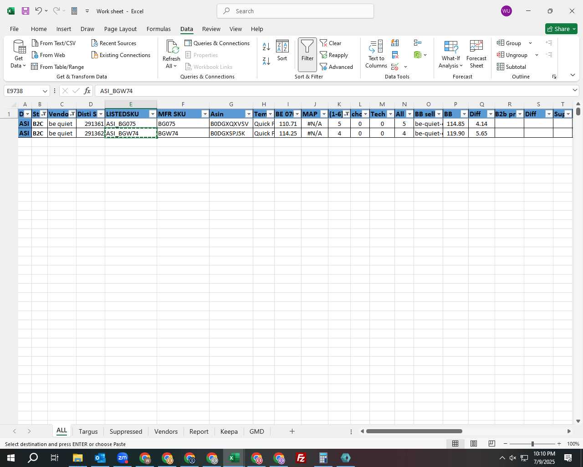
Task: Open the Outline dialog launcher
Action: pyautogui.click(x=554, y=77)
